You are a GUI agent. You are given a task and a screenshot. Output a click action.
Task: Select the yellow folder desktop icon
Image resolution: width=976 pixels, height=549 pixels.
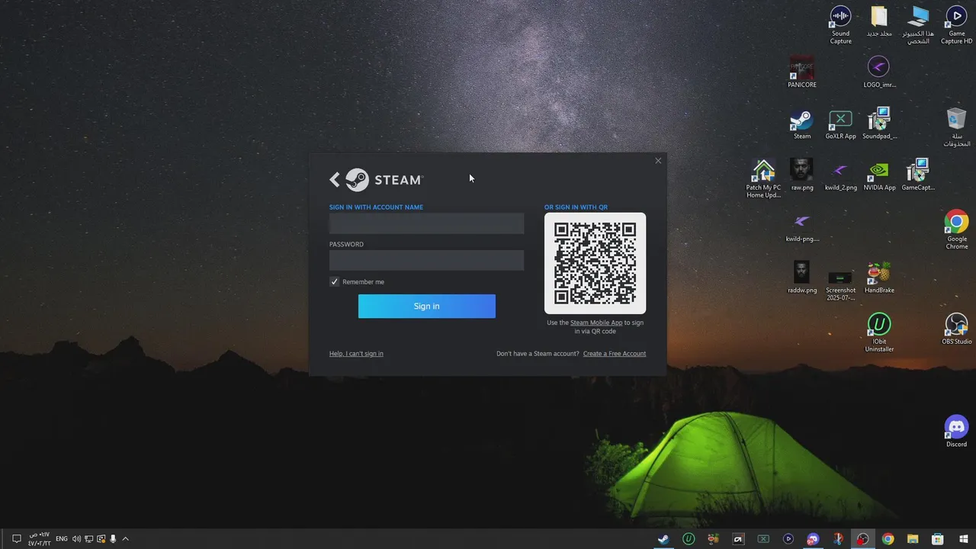pos(879,21)
